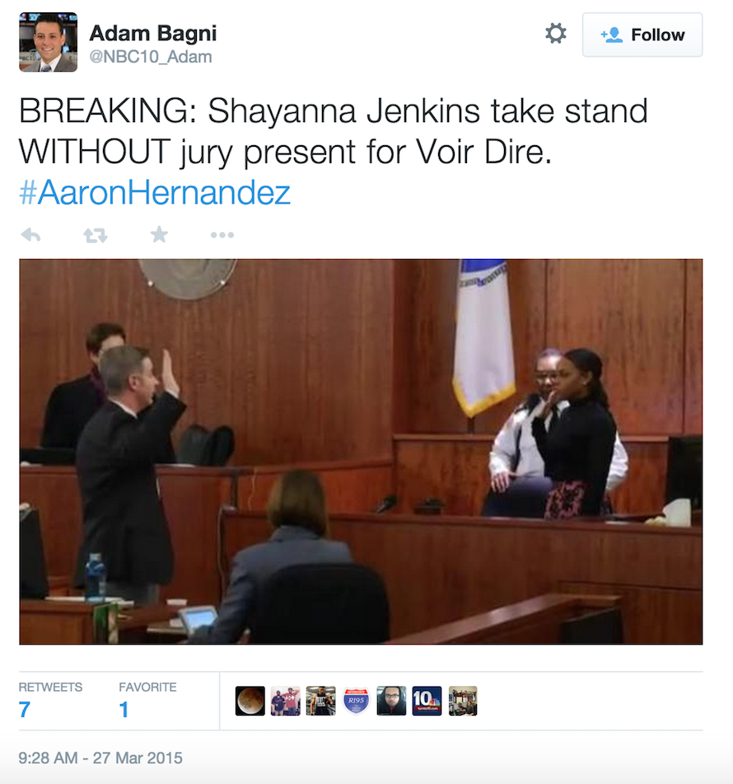Viewport: 733px width, 784px height.
Task: Open the last room-photo avatar
Action: click(x=463, y=701)
